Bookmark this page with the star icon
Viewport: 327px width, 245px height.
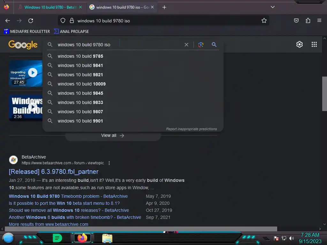(264, 20)
